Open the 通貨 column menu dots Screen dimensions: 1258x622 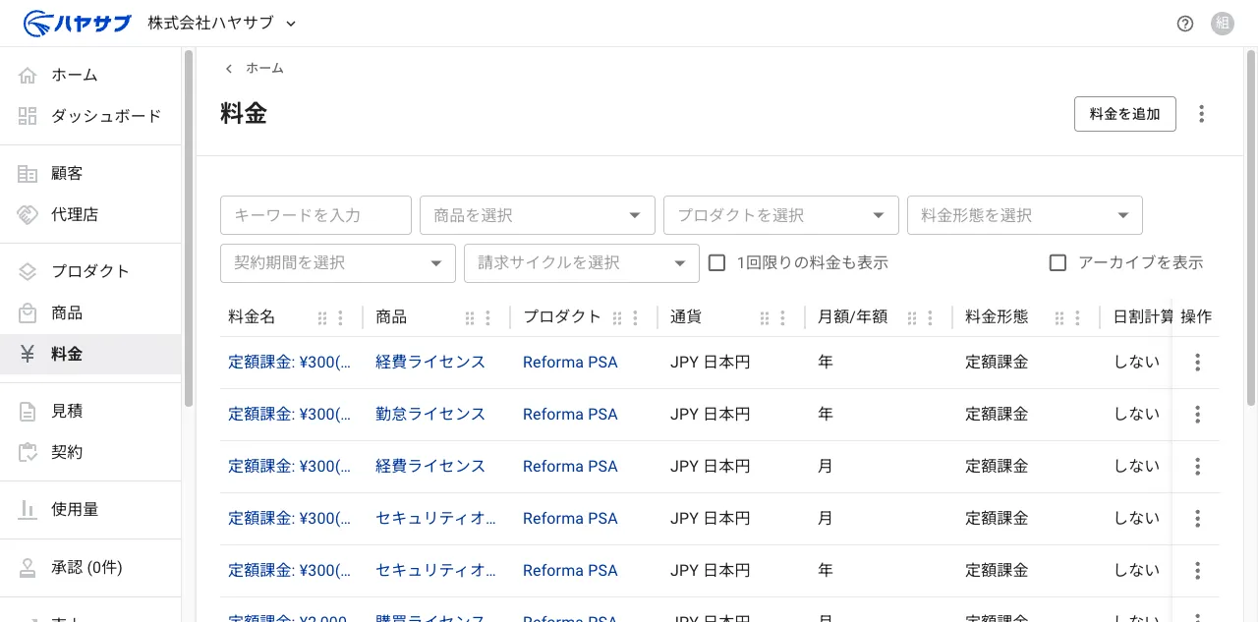[783, 317]
